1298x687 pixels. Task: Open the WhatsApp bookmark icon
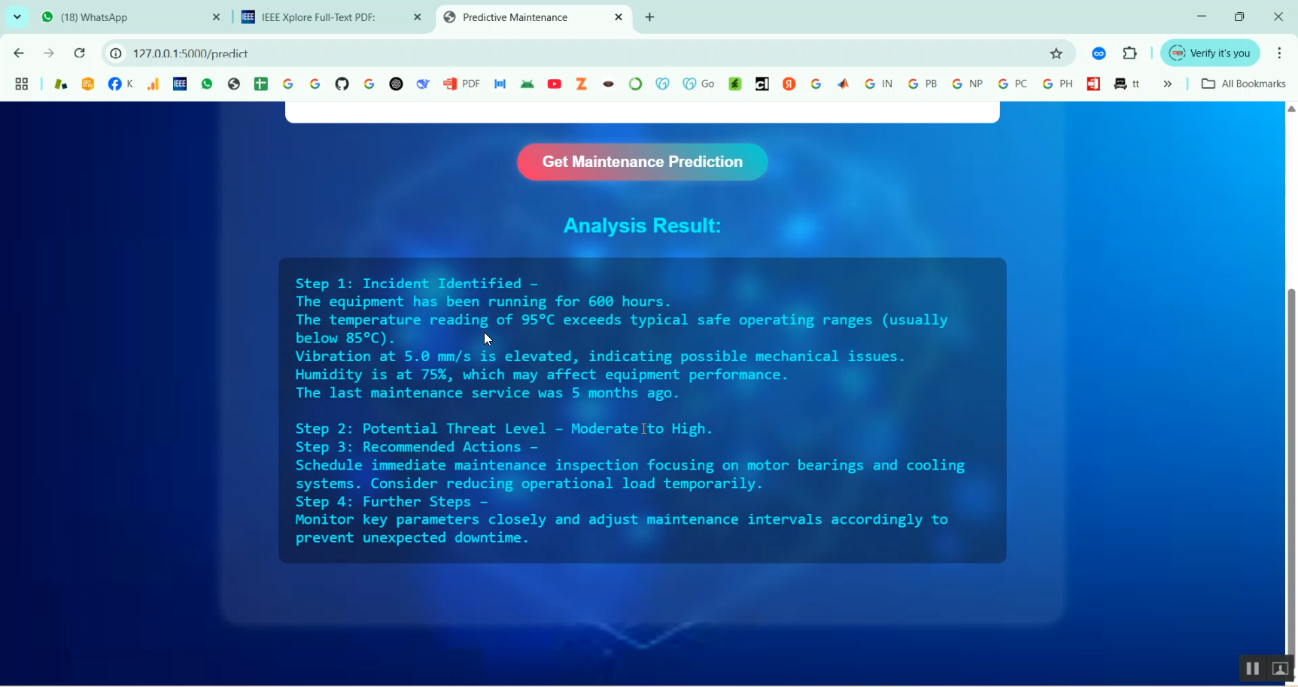pyautogui.click(x=207, y=84)
